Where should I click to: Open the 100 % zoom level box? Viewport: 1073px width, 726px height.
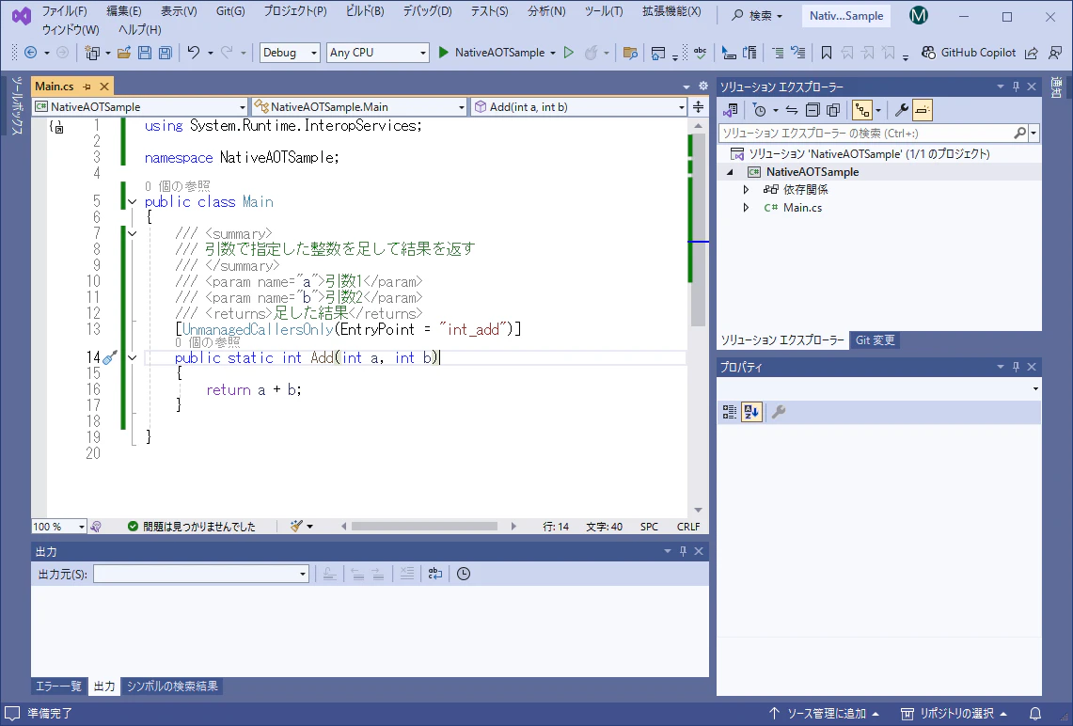click(x=59, y=527)
